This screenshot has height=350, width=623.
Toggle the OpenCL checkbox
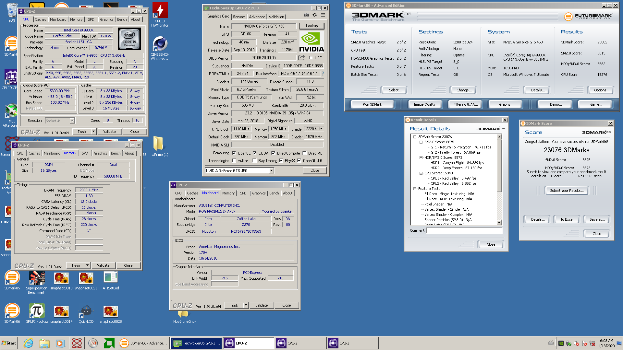tap(234, 153)
